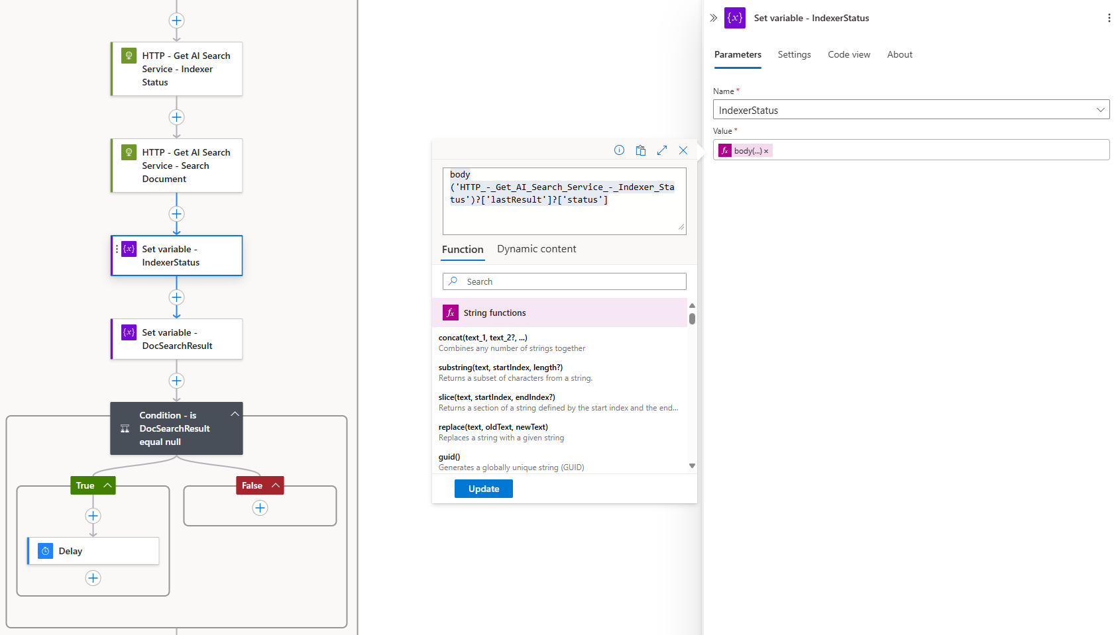
Task: Click the String functions fx icon
Action: click(x=451, y=313)
